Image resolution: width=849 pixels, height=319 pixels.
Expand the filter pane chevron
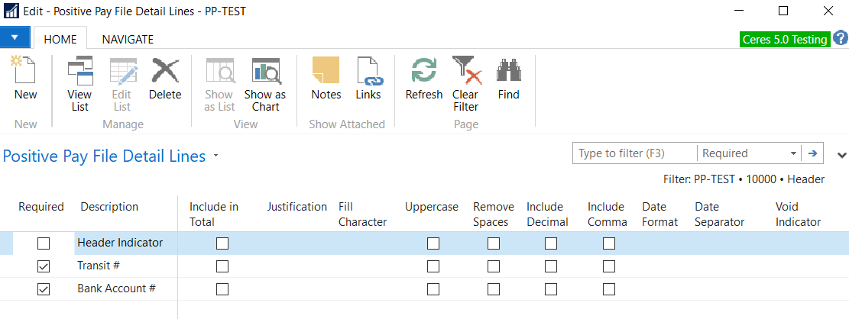[842, 154]
